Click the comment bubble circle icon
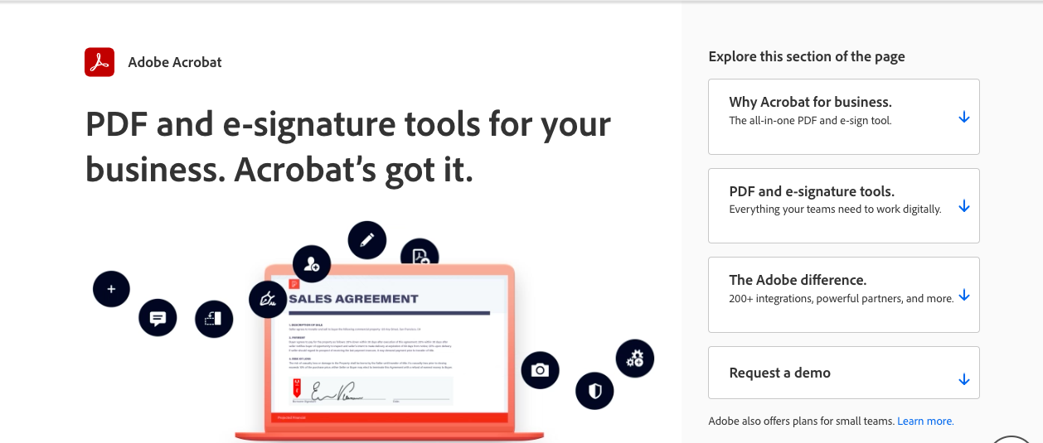1043x443 pixels. [x=158, y=317]
